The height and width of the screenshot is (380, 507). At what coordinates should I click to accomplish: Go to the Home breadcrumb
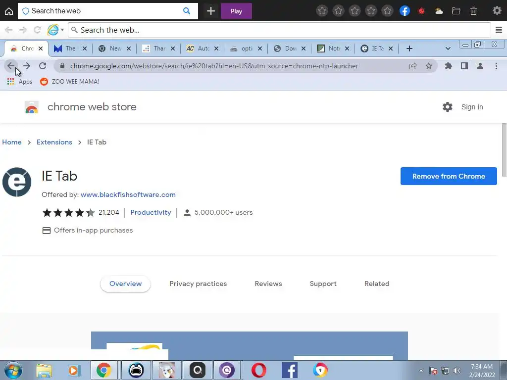click(12, 142)
